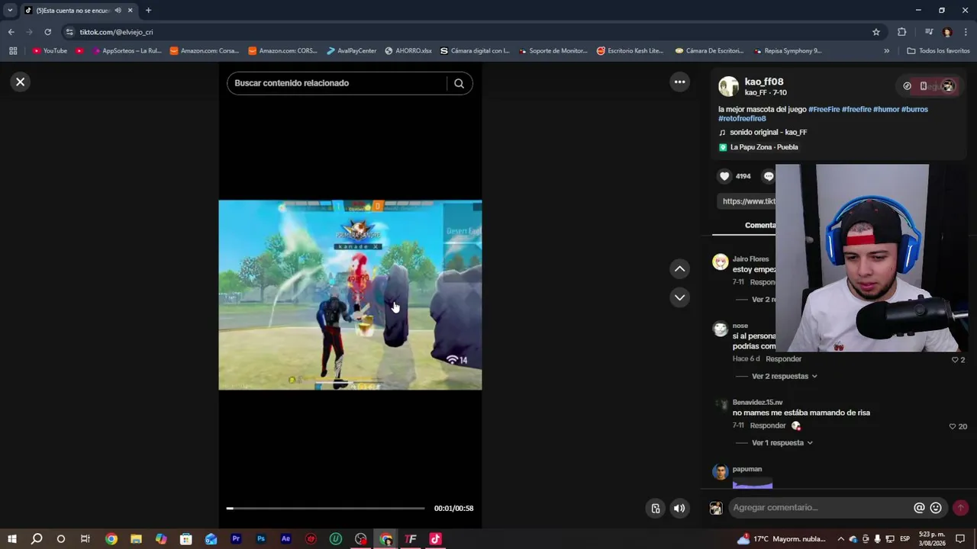The width and height of the screenshot is (977, 549).
Task: Open YouTube bookmark
Action: 50,51
